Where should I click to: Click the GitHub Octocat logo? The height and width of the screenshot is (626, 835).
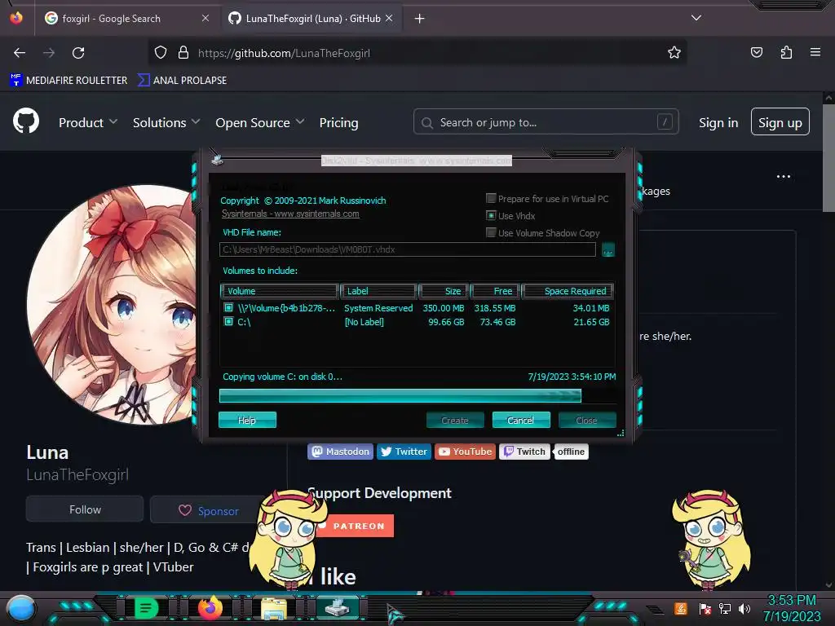[26, 121]
